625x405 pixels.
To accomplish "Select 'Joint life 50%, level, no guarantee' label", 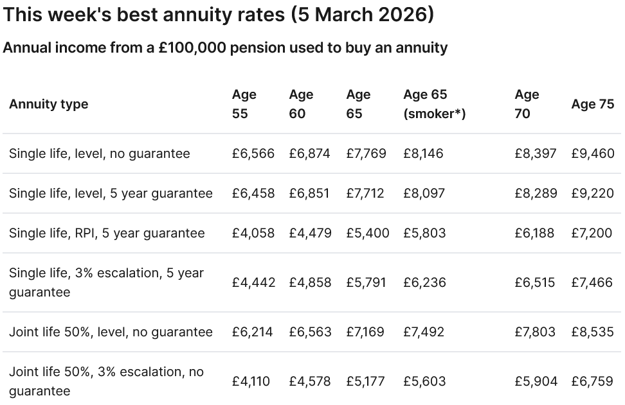I will pyautogui.click(x=111, y=332).
